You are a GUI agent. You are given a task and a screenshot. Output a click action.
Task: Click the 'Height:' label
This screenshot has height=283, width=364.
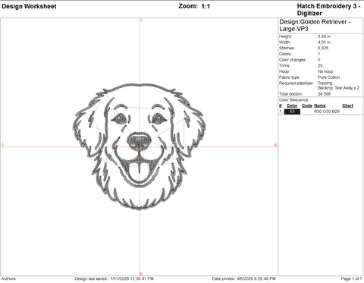tap(285, 36)
